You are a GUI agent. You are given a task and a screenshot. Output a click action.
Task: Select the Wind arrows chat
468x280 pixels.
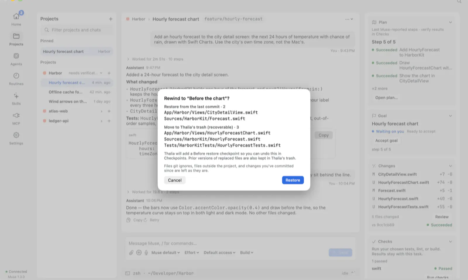77,102
